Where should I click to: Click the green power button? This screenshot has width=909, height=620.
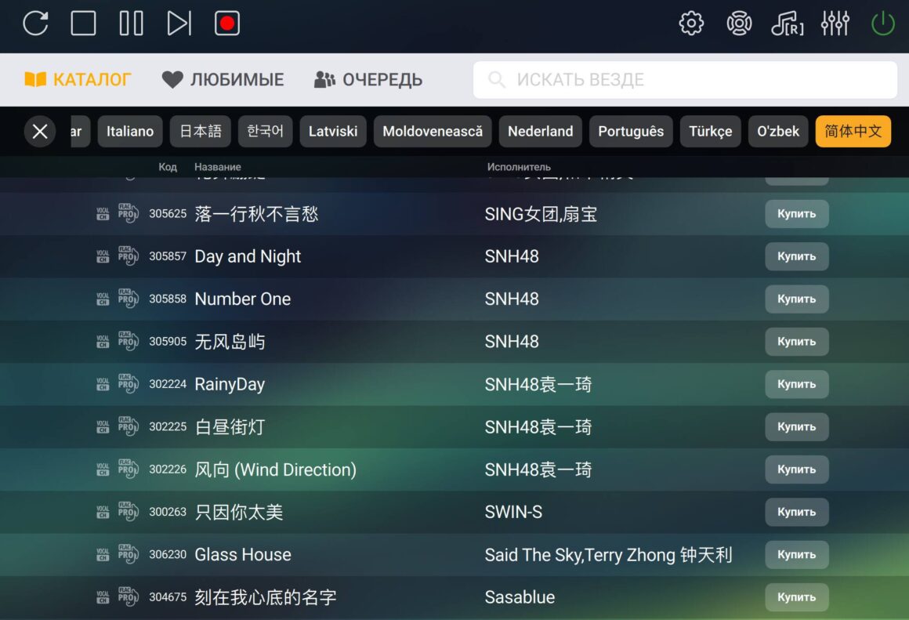[883, 24]
